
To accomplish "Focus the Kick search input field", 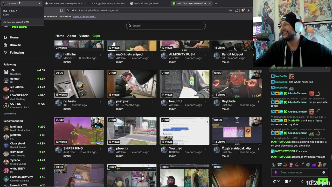I will pyautogui.click(x=166, y=26).
